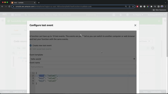
Task: Click the address bar URL
Action: pyautogui.click(x=53, y=7)
